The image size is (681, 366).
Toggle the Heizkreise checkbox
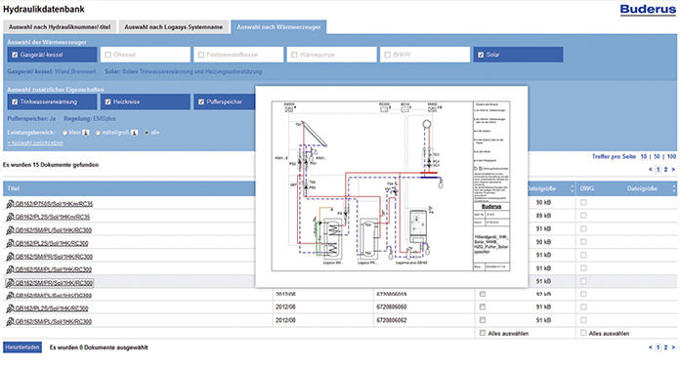108,102
